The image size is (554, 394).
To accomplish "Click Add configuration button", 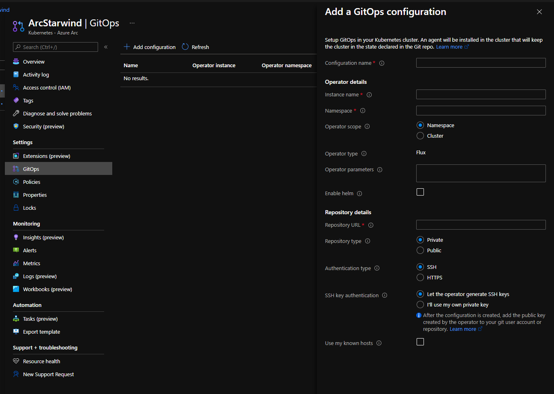I will pyautogui.click(x=150, y=47).
